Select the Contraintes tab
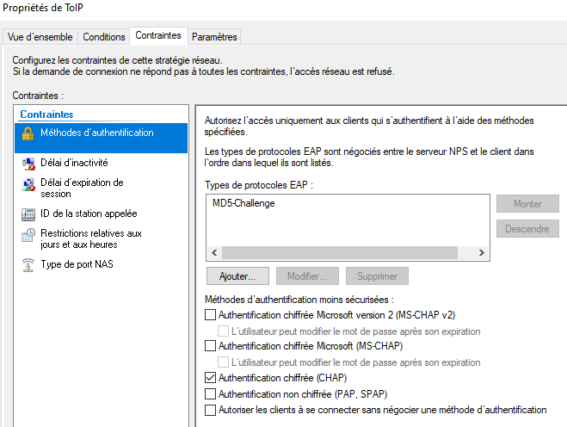567x427 pixels. [158, 35]
